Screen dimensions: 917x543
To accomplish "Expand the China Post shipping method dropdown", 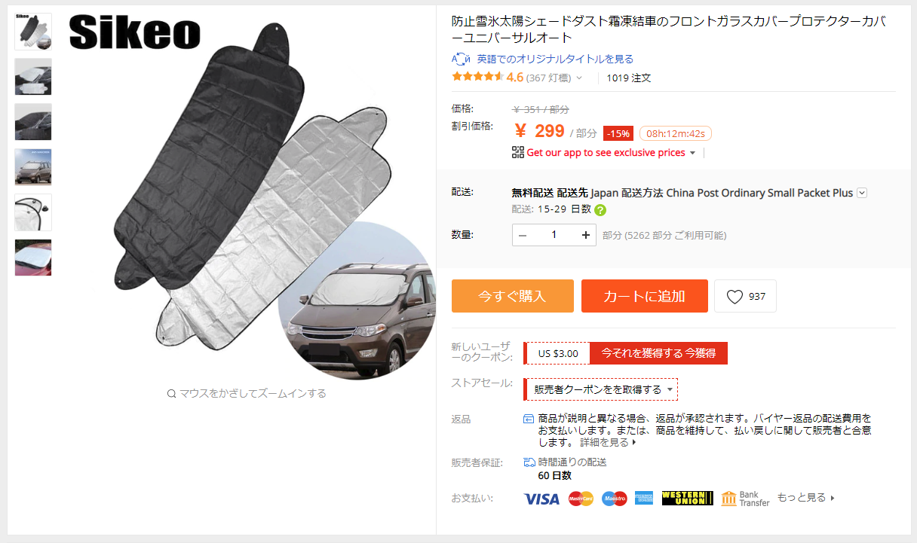I will pyautogui.click(x=862, y=193).
